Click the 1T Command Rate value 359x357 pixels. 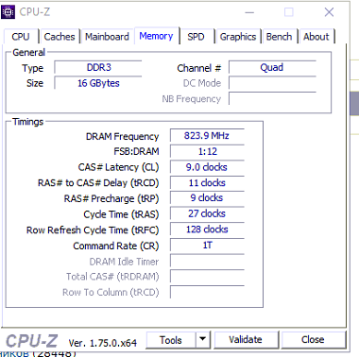[207, 245]
